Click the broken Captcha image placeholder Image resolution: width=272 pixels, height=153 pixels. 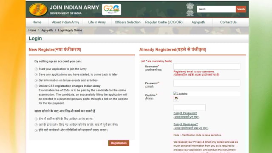(x=180, y=93)
